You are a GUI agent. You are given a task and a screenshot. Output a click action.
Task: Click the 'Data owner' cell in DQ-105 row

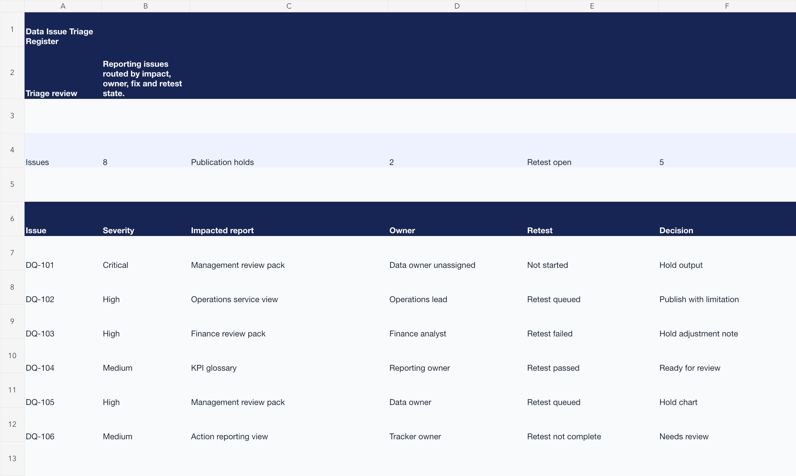pos(457,390)
